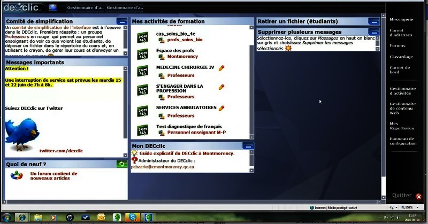Viewport: 428px width, 224px height.
Task: Click down arrow of Mon DECclic scrollbar
Action: pos(251,170)
